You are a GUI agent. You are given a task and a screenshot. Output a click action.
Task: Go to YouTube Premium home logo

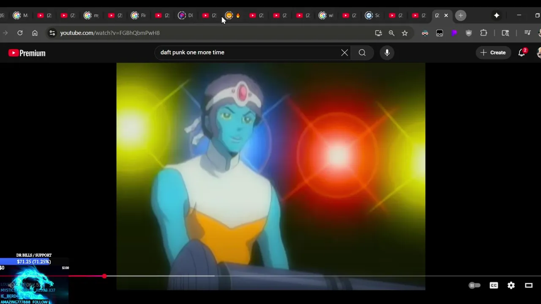click(x=27, y=53)
